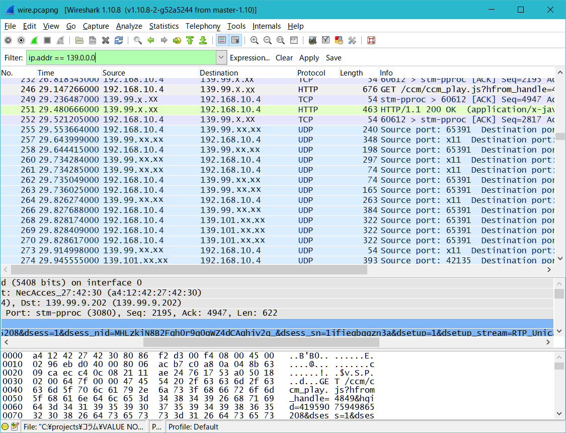Sort packets by Length column
Viewport: 566px width, 433px height.
pyautogui.click(x=359, y=73)
